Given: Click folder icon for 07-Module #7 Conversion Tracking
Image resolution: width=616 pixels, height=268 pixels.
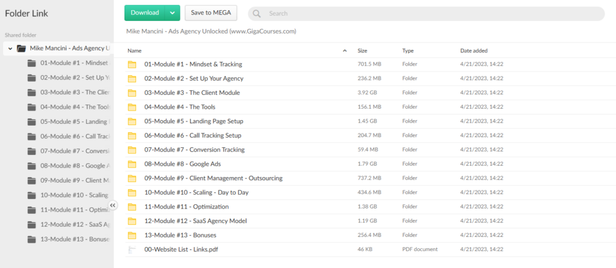Looking at the screenshot, I should pyautogui.click(x=132, y=150).
